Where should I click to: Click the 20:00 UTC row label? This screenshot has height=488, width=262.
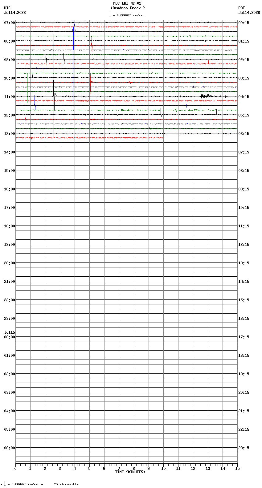coord(10,263)
